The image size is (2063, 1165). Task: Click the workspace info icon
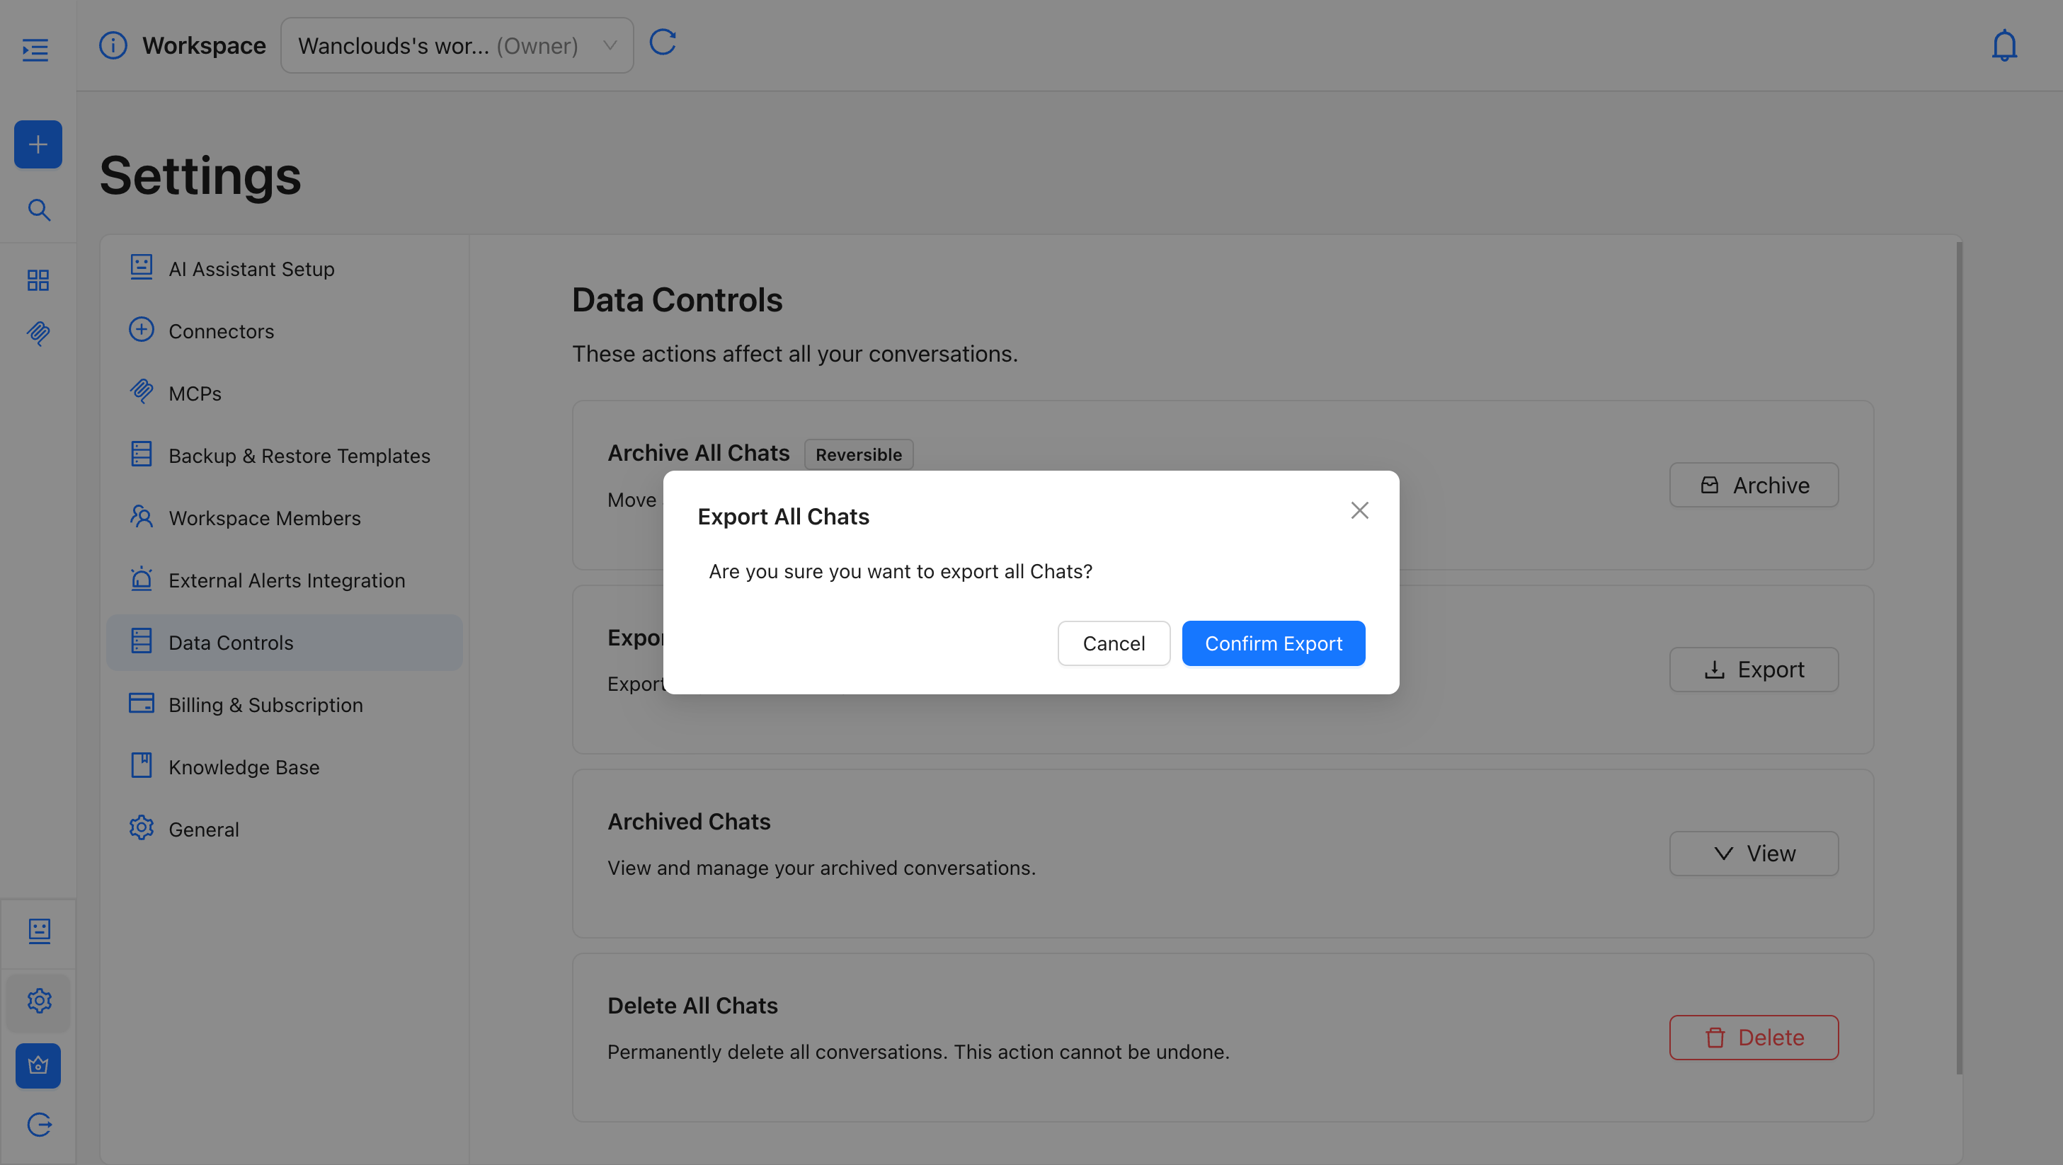tap(113, 45)
